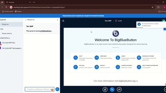
Task: Open the BigBlueButton link in chat
Action: [46, 31]
